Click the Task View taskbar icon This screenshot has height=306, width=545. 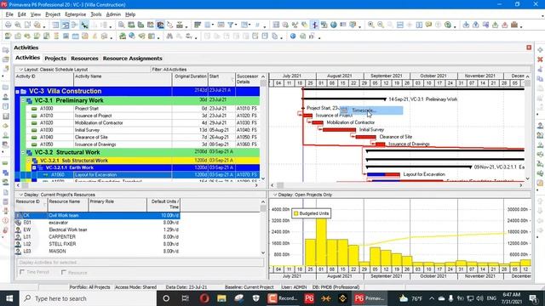click(x=185, y=298)
